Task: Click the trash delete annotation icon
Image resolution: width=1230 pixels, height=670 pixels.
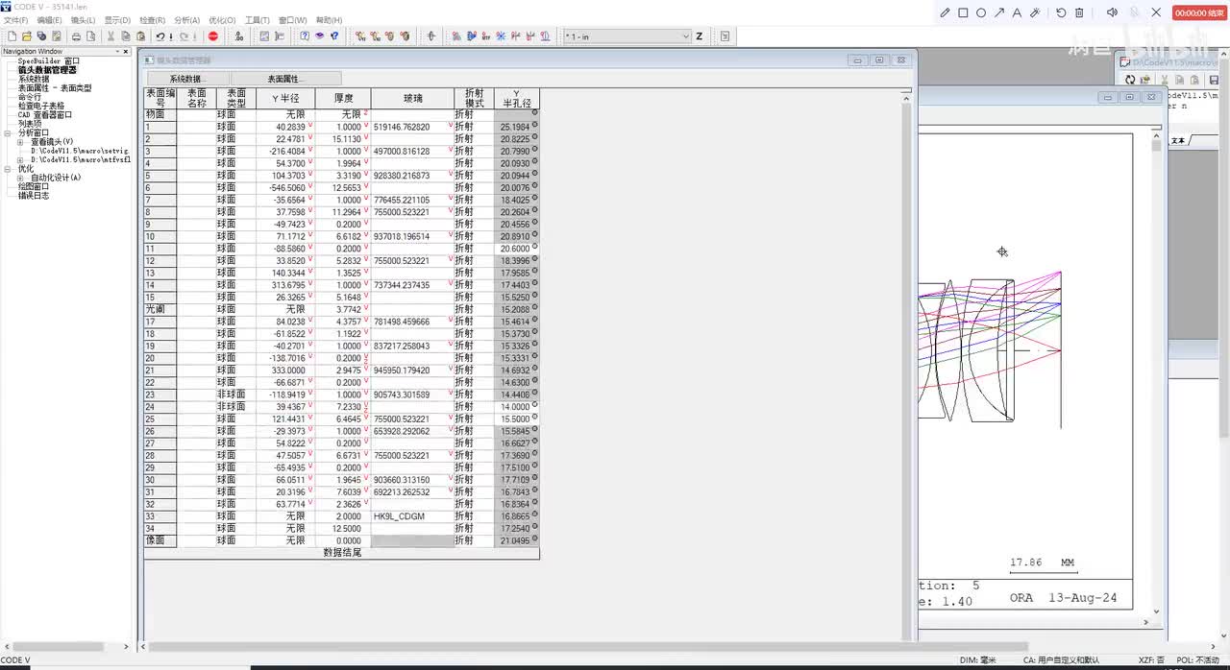Action: (1079, 12)
